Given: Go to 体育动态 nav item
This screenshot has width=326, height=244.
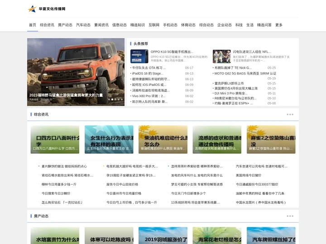Looking at the screenshot, I should pos(188,25).
